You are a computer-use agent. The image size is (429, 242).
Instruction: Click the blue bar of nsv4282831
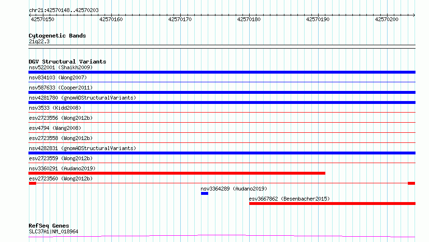[x=222, y=153]
